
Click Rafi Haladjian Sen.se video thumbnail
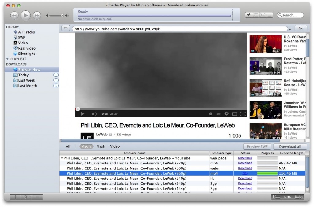click(266, 88)
